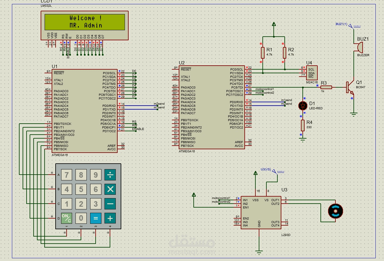384x261 pixels.
Task: Click the 'LM032L' text under LCD1
Action: (46, 6)
